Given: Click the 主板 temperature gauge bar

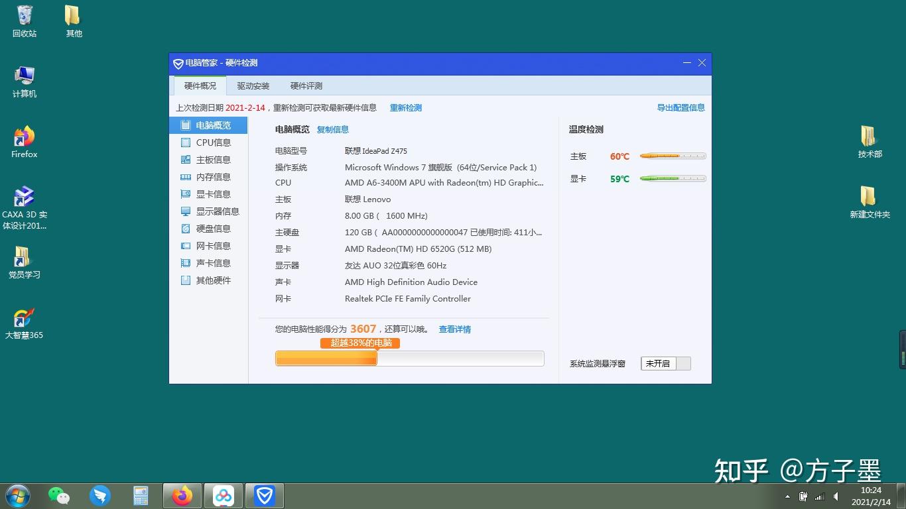Looking at the screenshot, I should [x=673, y=156].
